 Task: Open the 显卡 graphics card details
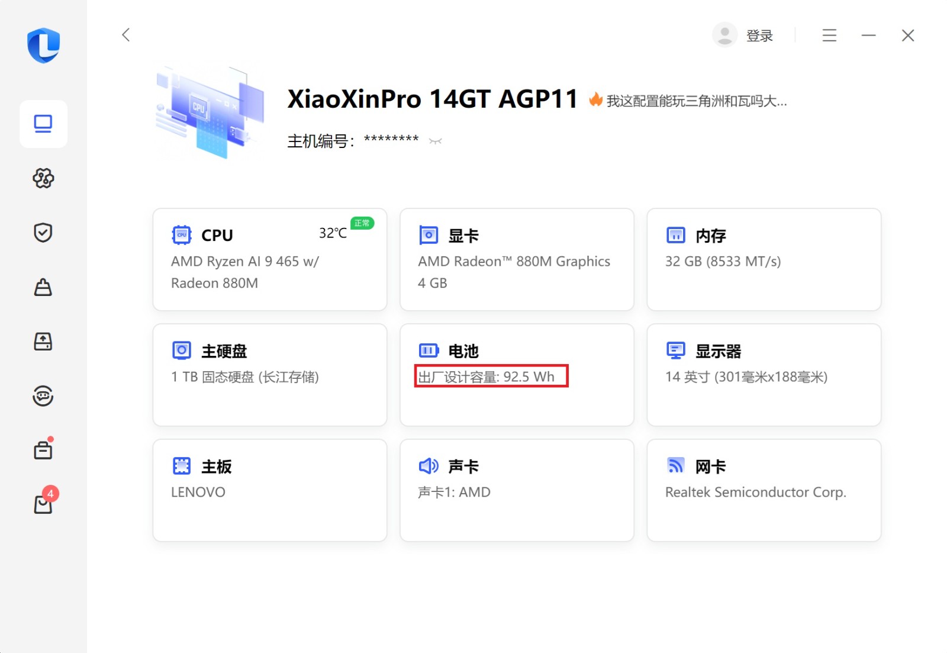[x=517, y=259]
